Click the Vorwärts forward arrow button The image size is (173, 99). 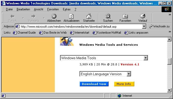point(33,18)
